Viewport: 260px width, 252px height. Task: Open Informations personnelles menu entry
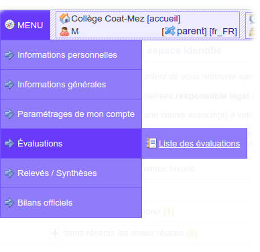point(71,55)
